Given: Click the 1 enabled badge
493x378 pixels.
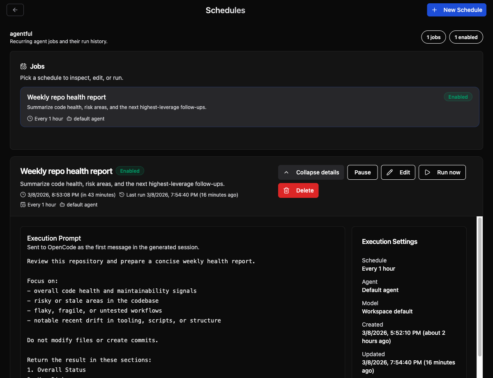Looking at the screenshot, I should (466, 37).
